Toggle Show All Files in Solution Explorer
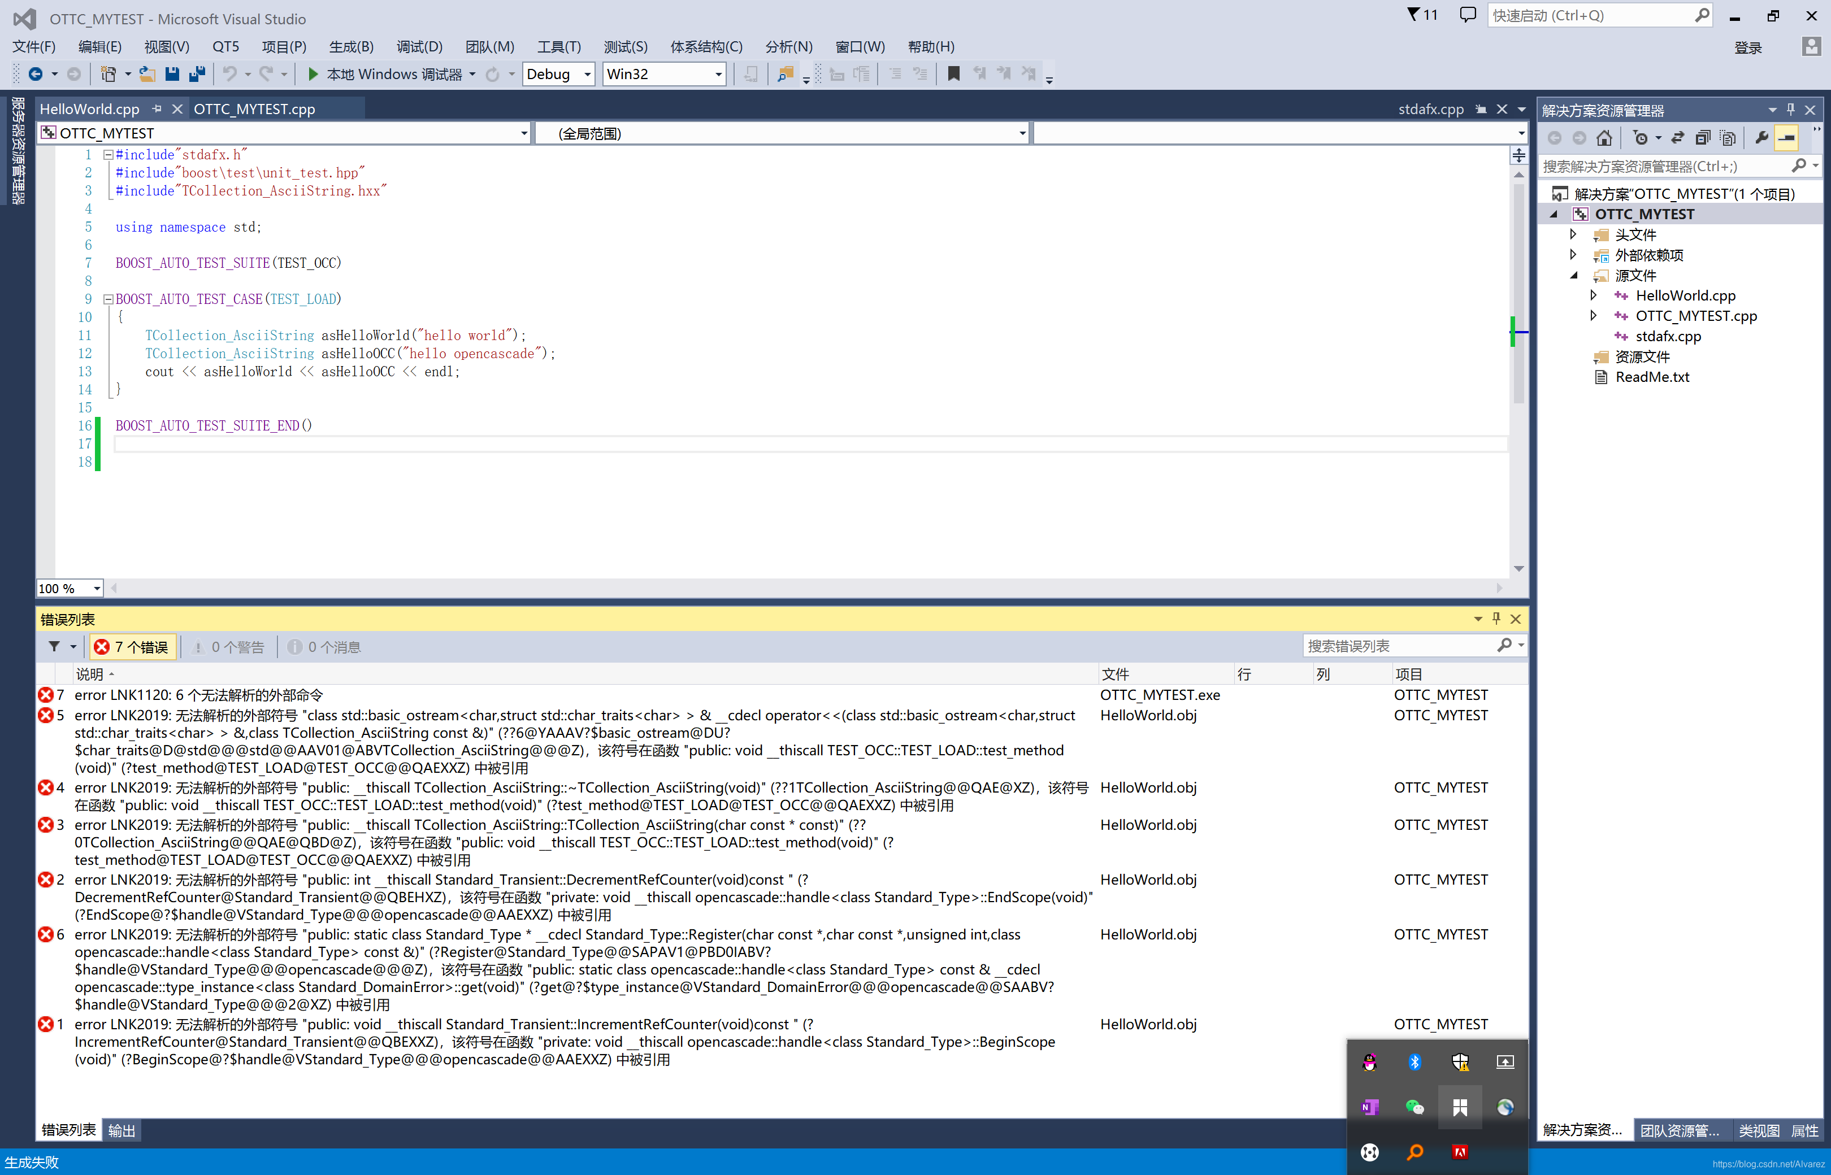 1728,138
